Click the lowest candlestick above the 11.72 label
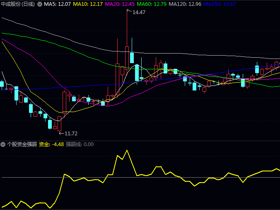 [59, 123]
